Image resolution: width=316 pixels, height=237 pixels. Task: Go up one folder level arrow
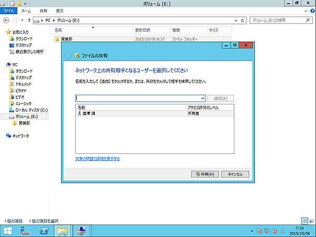[x=29, y=21]
